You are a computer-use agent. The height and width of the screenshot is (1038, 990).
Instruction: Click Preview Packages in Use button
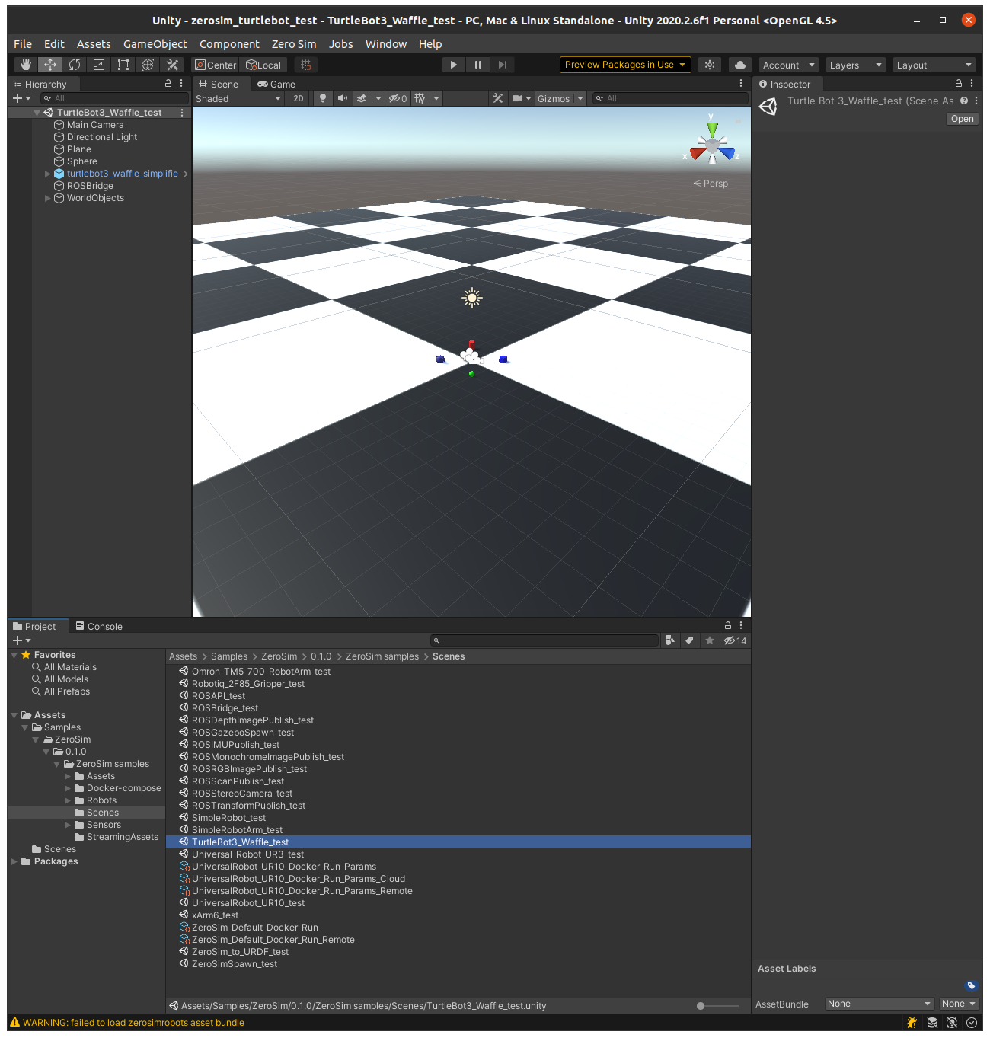(624, 65)
